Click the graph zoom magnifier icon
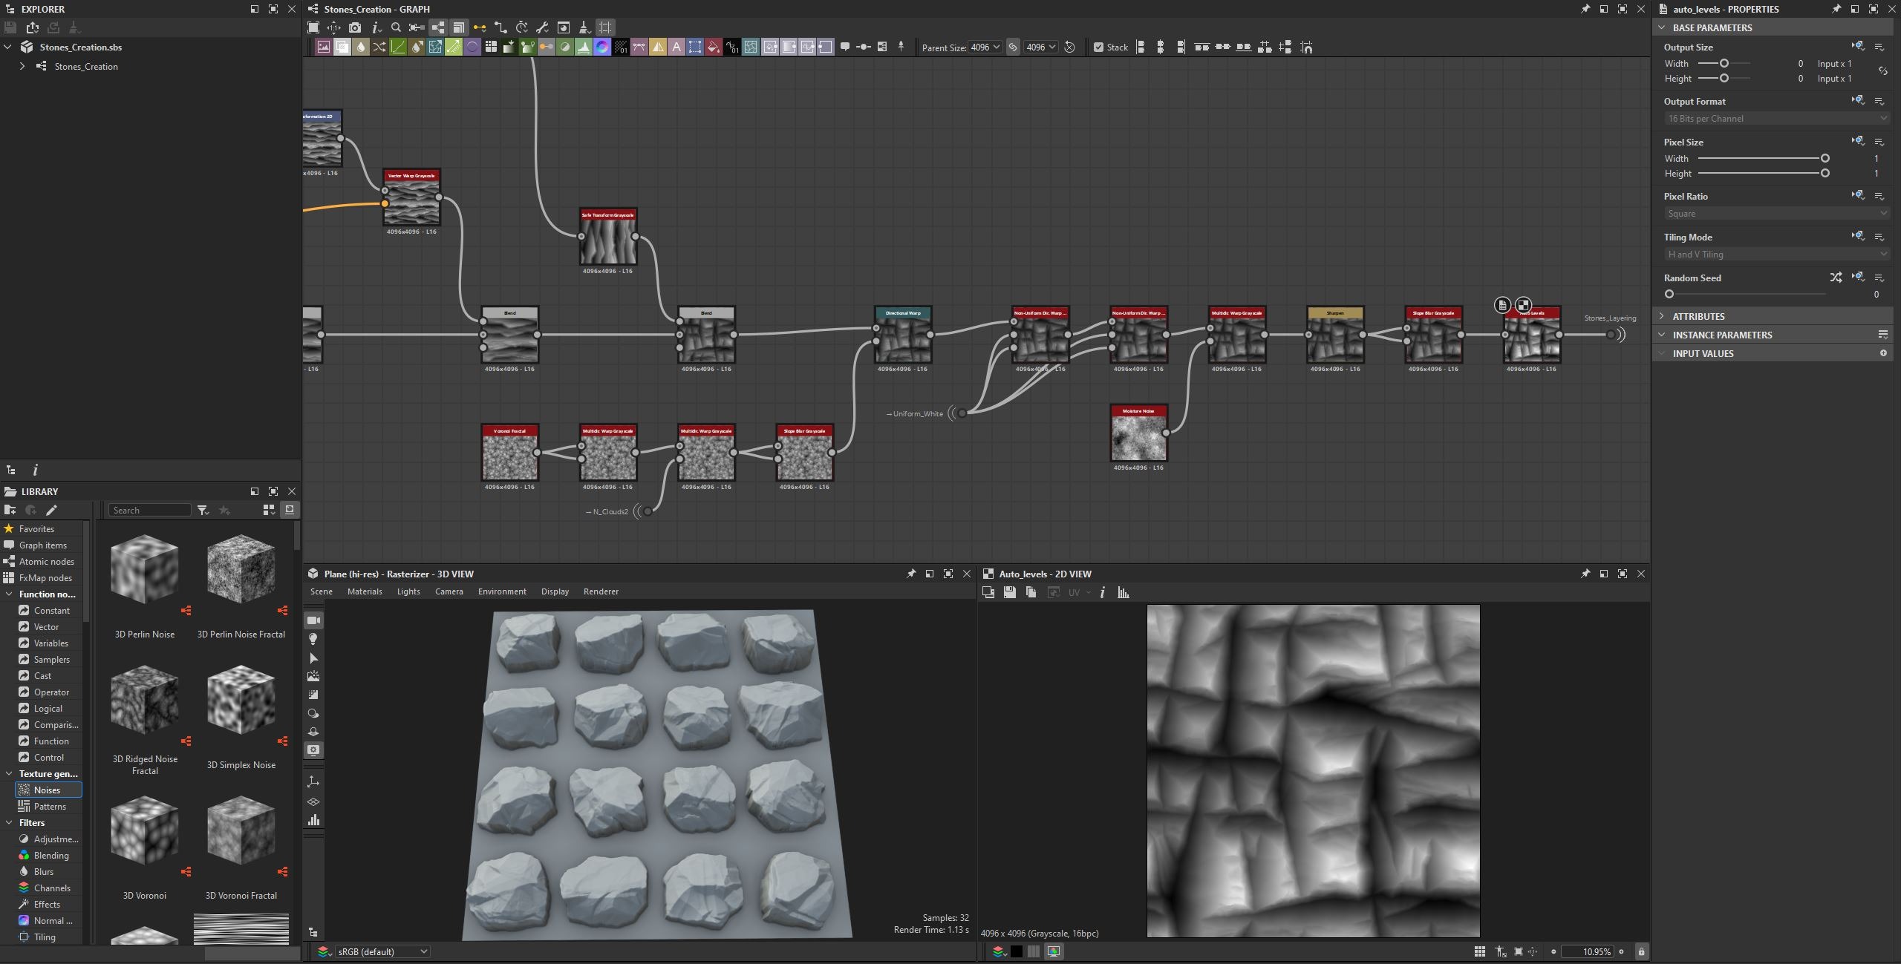1901x964 pixels. pos(396,27)
